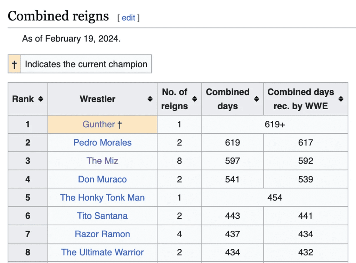Go to the Don Muraco page

click(102, 179)
